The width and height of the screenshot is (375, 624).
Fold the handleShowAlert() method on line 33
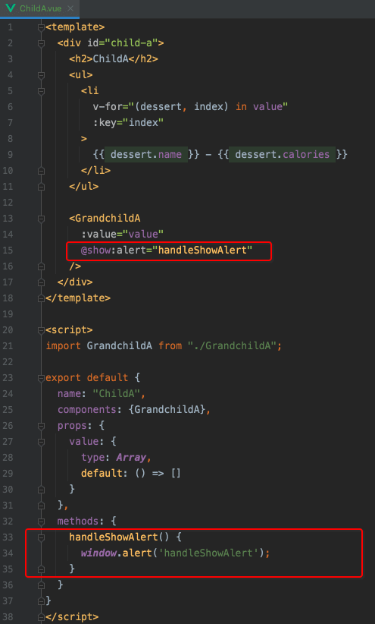tap(41, 537)
